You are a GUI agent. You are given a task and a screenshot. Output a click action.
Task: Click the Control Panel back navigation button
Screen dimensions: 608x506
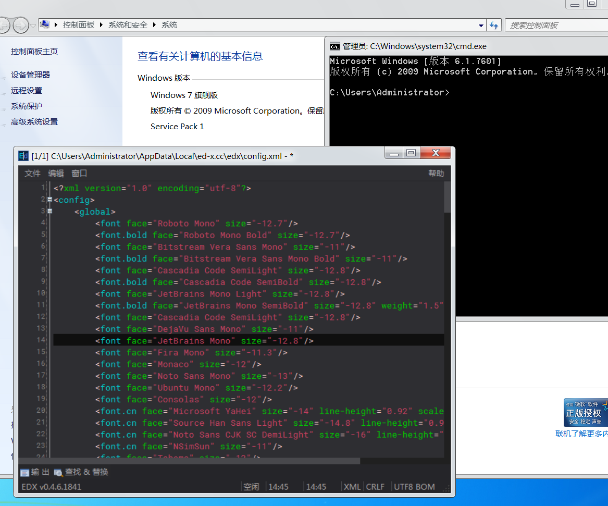[x=3, y=26]
